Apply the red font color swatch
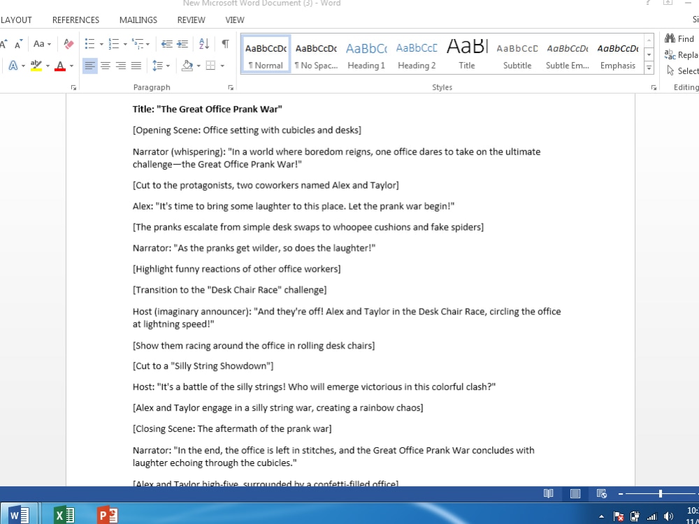 [x=61, y=66]
